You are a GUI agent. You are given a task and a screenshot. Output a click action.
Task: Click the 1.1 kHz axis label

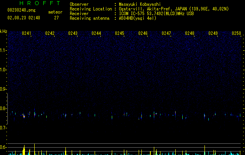(4, 50)
